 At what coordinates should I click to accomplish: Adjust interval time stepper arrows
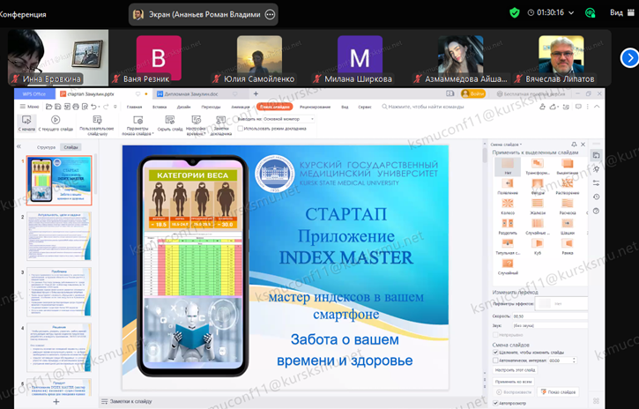click(574, 361)
